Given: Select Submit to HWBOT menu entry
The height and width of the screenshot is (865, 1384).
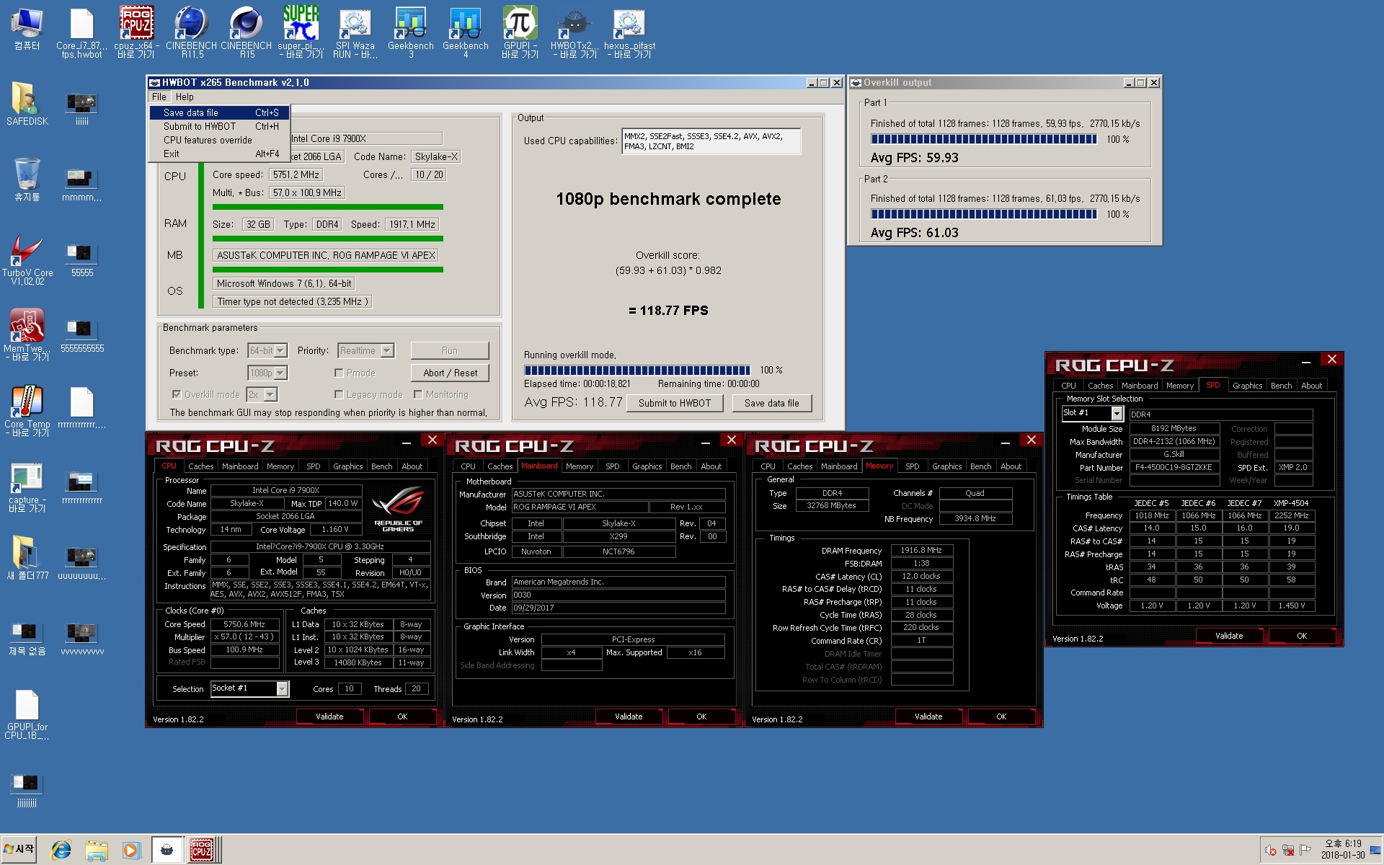Looking at the screenshot, I should pos(220,126).
